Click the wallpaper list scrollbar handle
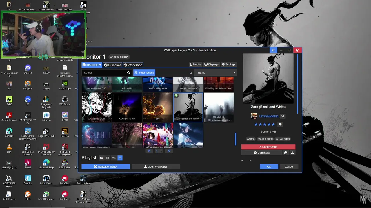The width and height of the screenshot is (371, 208). pyautogui.click(x=235, y=139)
